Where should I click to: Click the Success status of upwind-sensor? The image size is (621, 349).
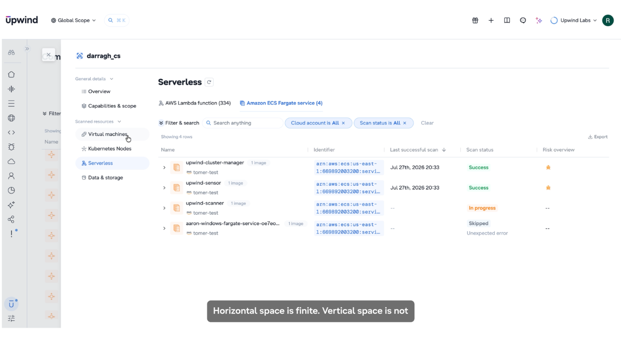[x=479, y=188]
